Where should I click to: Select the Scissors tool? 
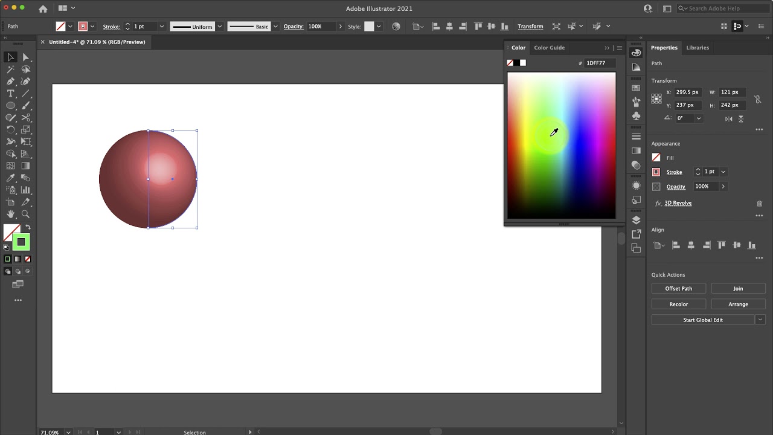pos(26,117)
